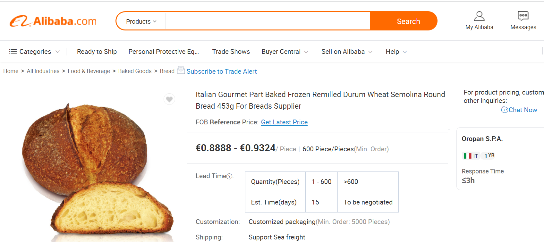
Task: Click the orange Search button
Action: [408, 21]
